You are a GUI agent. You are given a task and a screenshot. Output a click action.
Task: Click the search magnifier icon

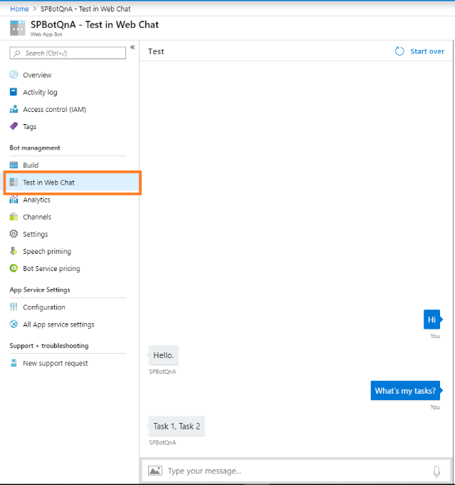click(x=17, y=53)
